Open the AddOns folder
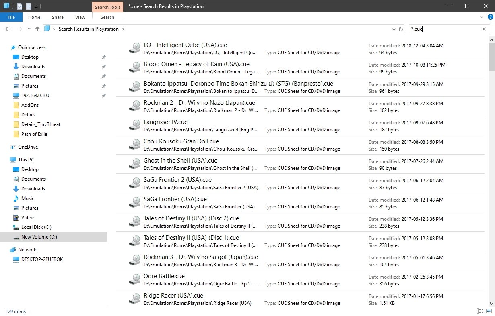 (x=30, y=105)
